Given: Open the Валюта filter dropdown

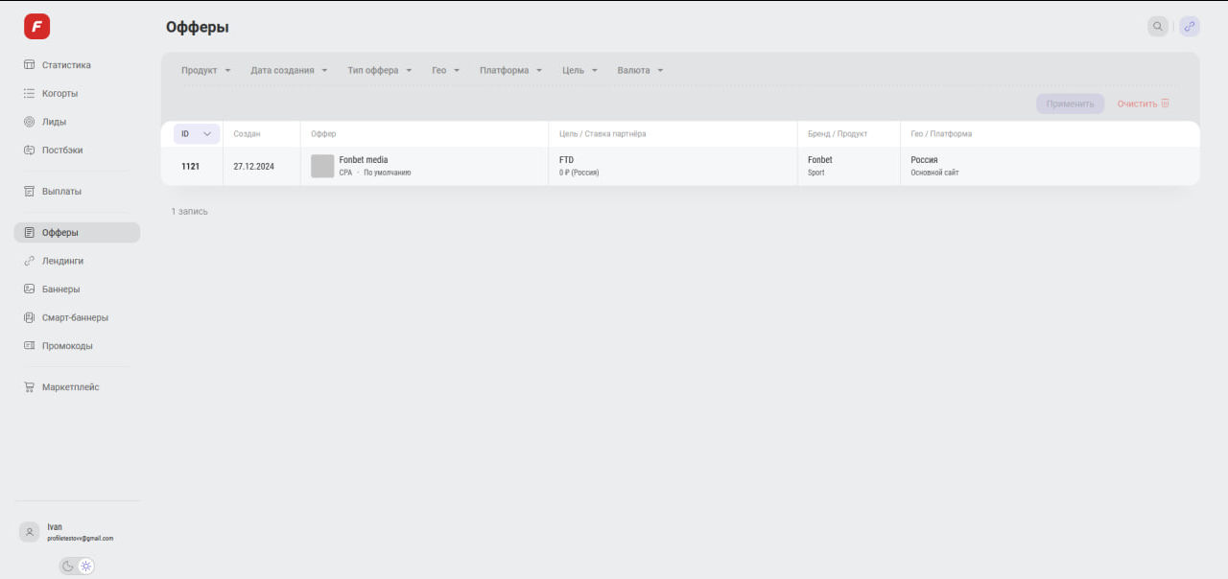Looking at the screenshot, I should [640, 71].
